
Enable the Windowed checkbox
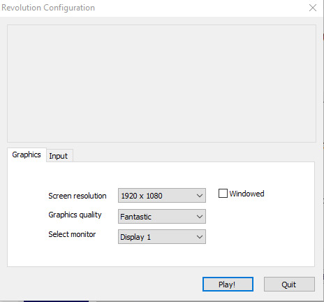tap(223, 194)
